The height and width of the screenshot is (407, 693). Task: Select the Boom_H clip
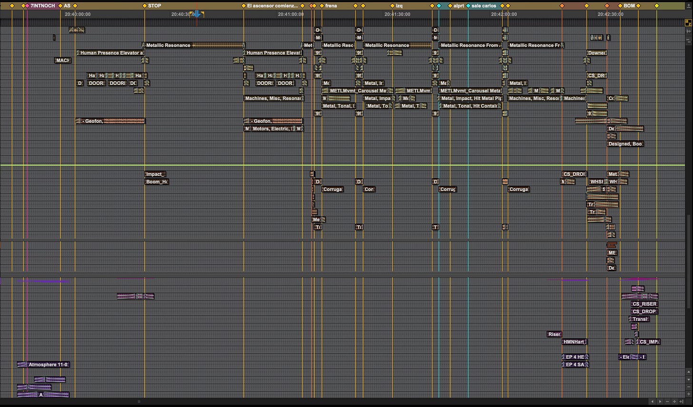pyautogui.click(x=157, y=182)
